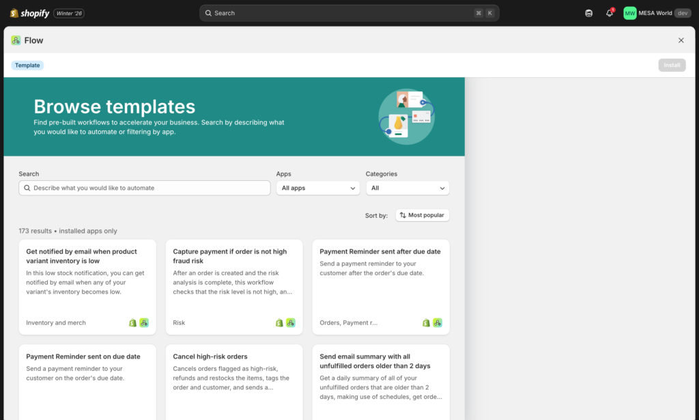Click the Flow app icon beside the Flow title

[x=16, y=40]
